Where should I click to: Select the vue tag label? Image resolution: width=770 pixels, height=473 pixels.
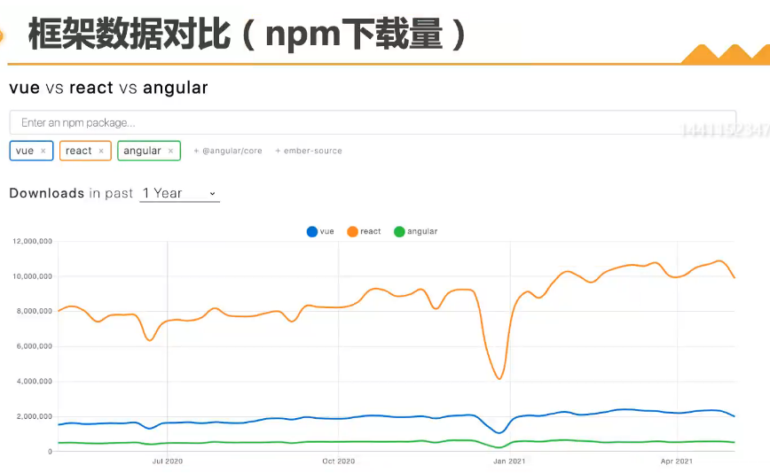click(x=25, y=151)
